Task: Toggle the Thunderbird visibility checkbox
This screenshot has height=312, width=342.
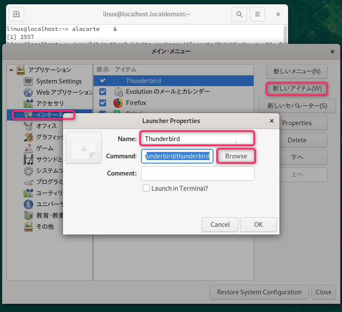Action: 103,81
